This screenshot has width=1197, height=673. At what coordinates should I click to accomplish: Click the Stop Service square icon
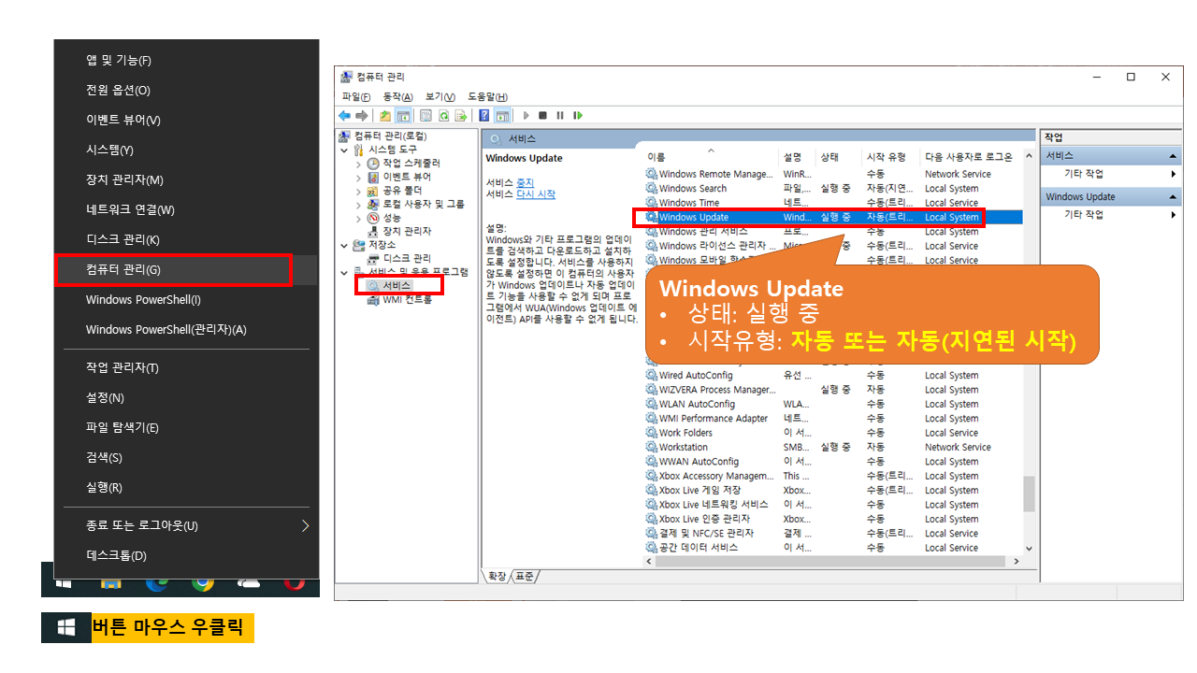(542, 116)
